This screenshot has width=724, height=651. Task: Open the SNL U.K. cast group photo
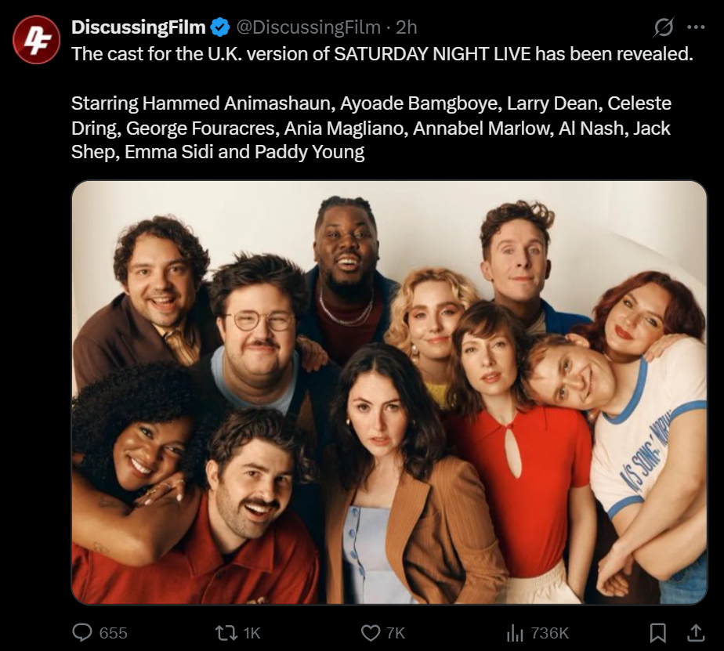389,392
